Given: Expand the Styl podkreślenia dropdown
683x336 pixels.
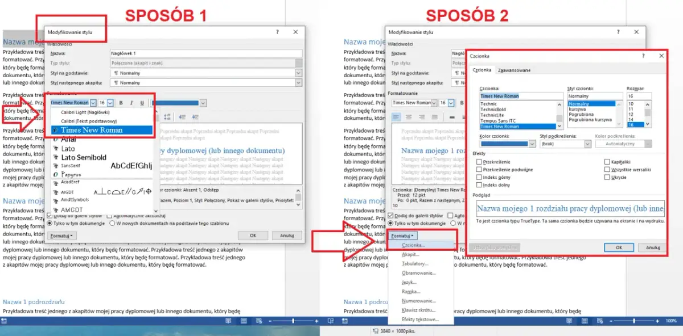Looking at the screenshot, I should [587, 144].
